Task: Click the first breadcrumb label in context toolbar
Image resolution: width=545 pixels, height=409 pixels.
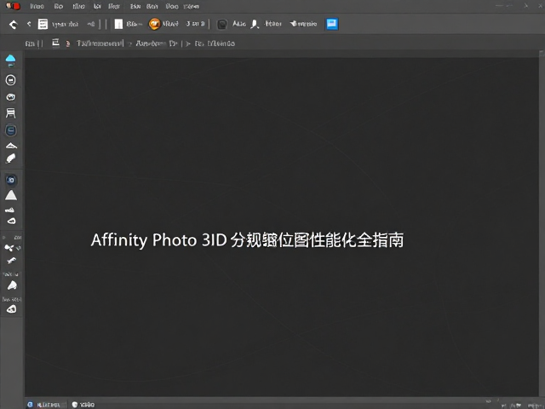Action: [100, 43]
